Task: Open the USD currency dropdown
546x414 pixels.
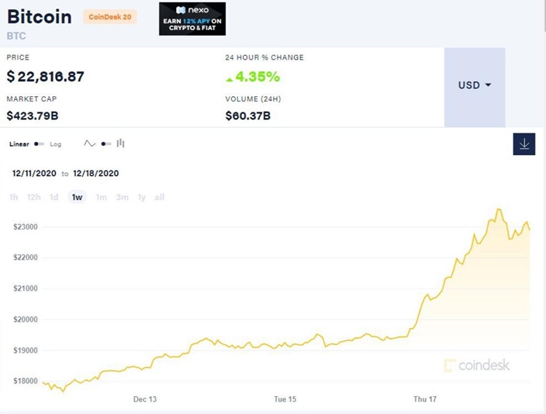Action: [x=475, y=87]
